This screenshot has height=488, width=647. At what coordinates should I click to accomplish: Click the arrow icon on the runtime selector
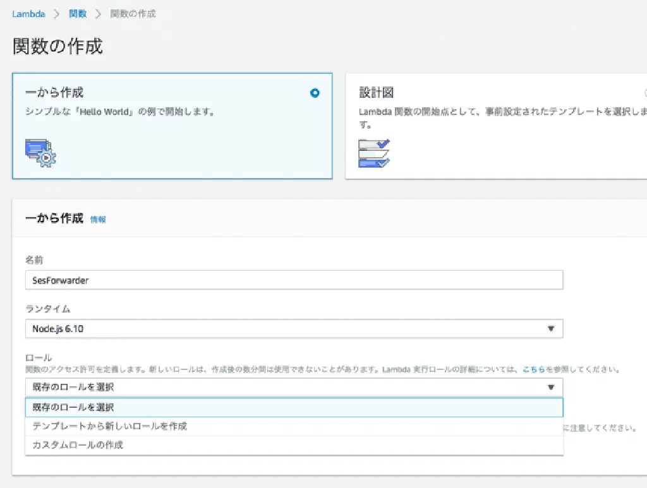click(x=550, y=328)
